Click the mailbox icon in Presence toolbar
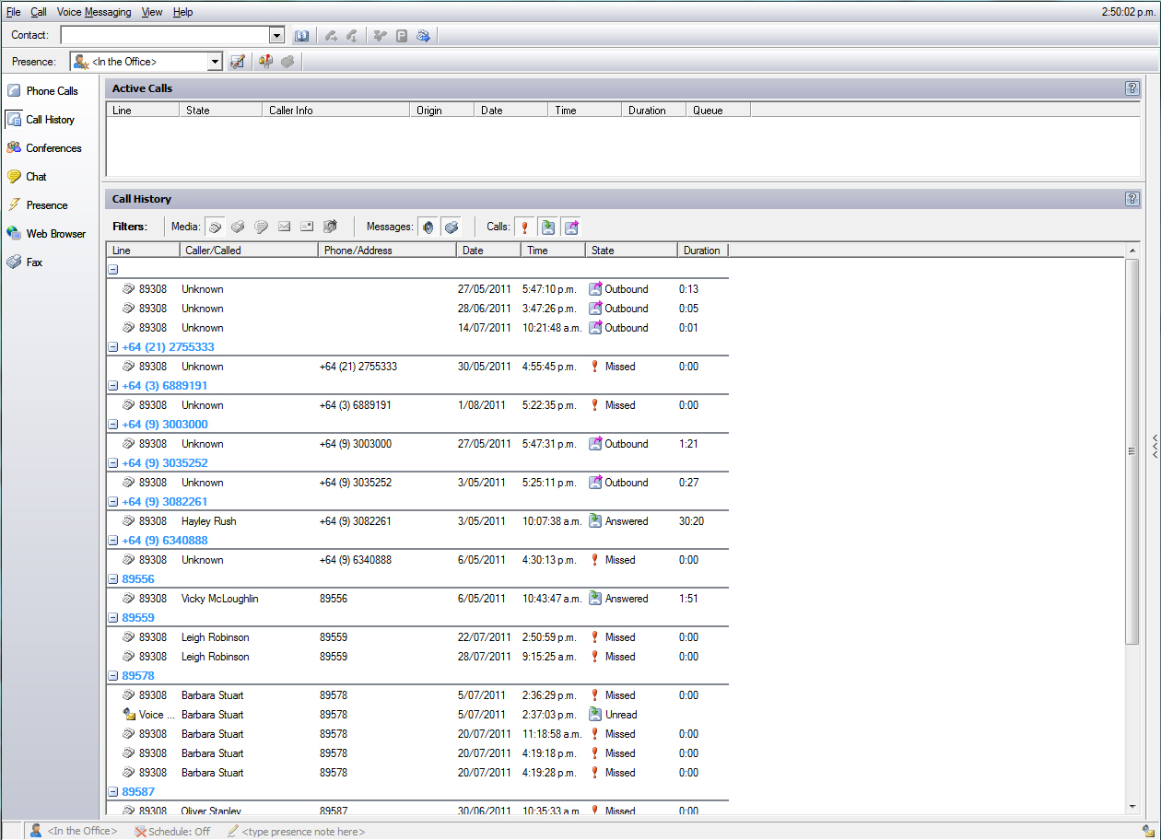 [x=266, y=62]
